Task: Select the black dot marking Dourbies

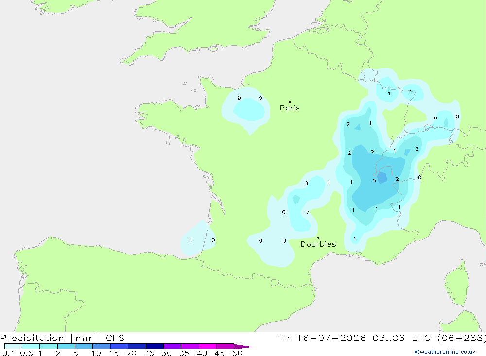Action: (x=318, y=238)
